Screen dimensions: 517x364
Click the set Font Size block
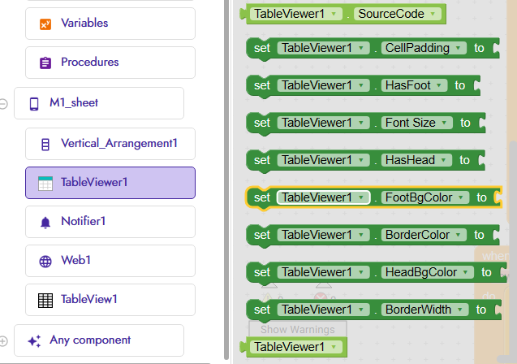click(x=261, y=123)
